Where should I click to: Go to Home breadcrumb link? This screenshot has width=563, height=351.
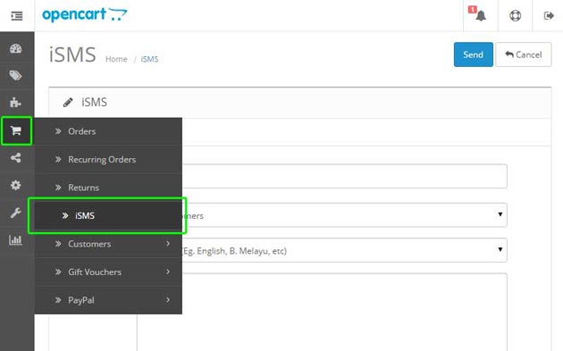coord(116,59)
